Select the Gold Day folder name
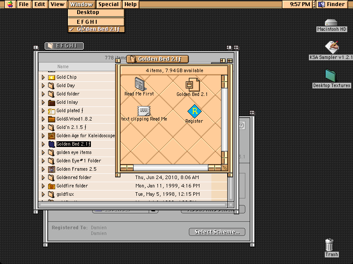 coord(65,85)
